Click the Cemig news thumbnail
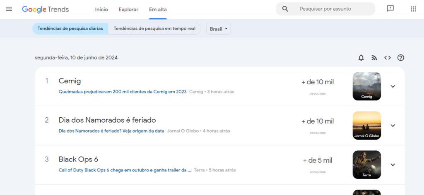 click(367, 86)
